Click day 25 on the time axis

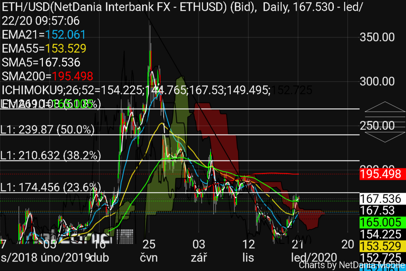coord(149,244)
